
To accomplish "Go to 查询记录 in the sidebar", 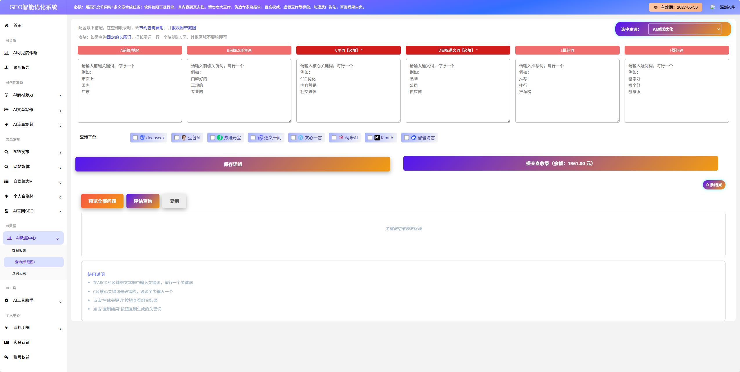I will (x=19, y=273).
